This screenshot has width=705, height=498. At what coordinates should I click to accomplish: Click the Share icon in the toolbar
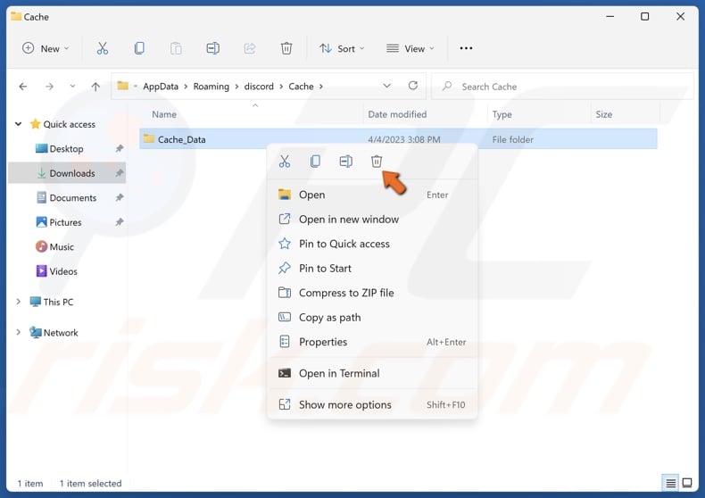[x=250, y=48]
